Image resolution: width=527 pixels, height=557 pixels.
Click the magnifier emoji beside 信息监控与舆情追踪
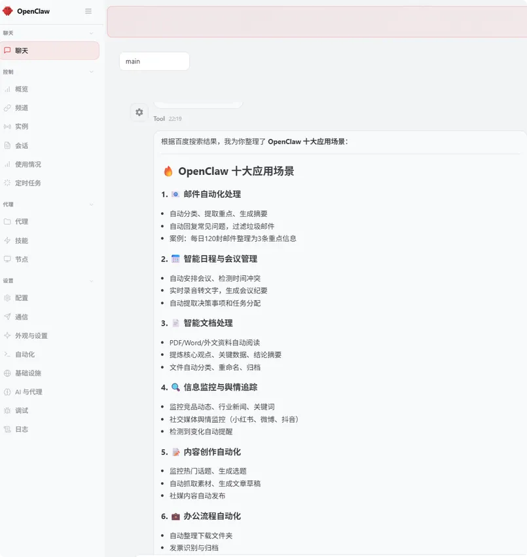[x=175, y=387]
